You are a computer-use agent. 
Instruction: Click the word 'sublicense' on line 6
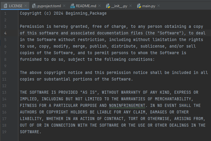pyautogui.click(x=153, y=46)
